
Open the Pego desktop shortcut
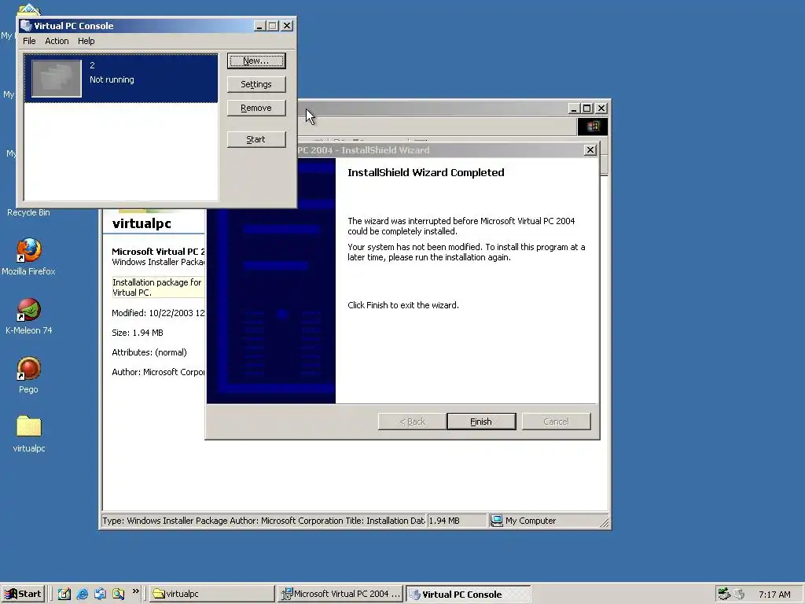point(29,375)
